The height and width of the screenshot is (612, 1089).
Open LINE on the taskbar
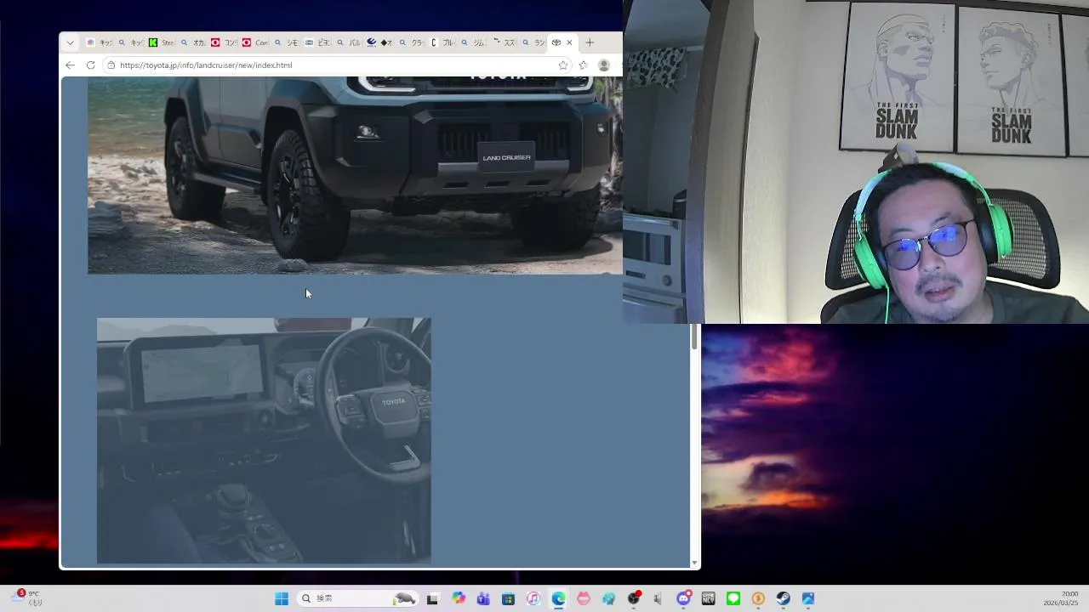tap(733, 598)
